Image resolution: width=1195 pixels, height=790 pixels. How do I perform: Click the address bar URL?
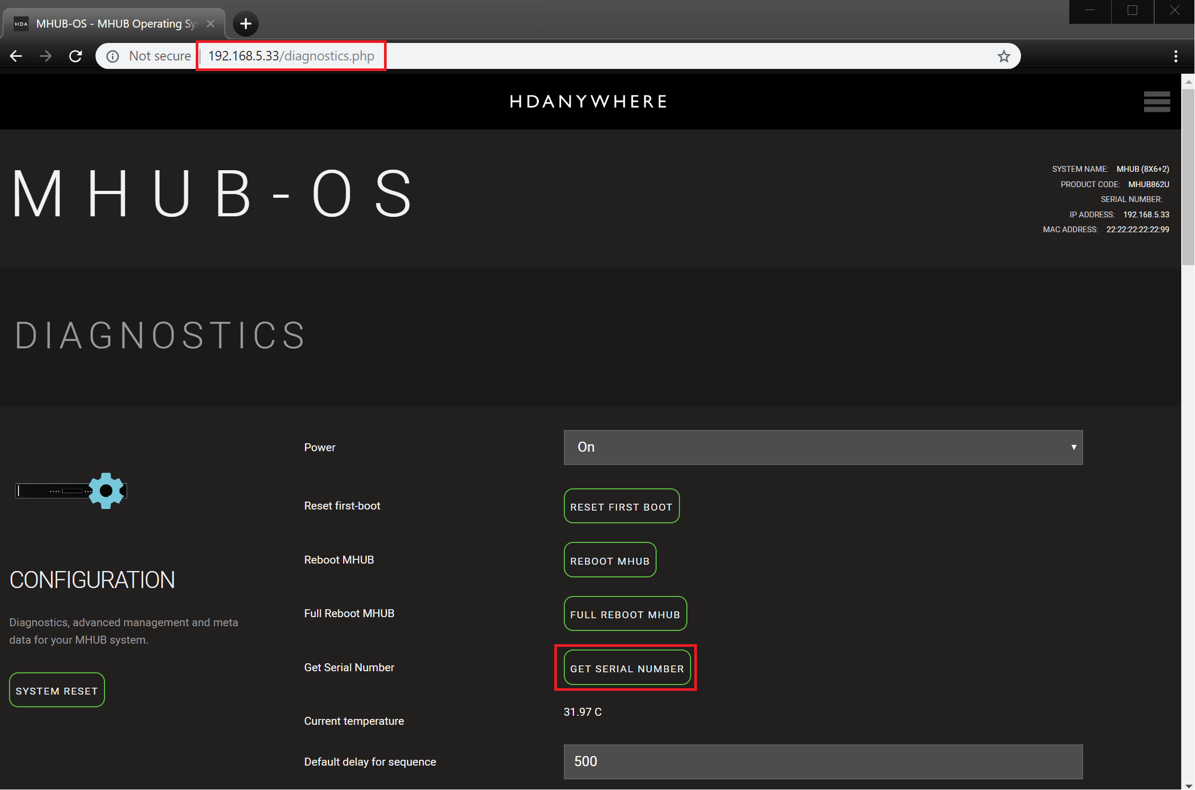point(291,56)
